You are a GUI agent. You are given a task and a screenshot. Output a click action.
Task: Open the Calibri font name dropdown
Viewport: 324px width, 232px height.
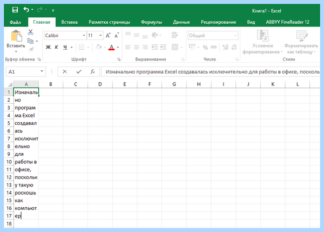coord(84,36)
